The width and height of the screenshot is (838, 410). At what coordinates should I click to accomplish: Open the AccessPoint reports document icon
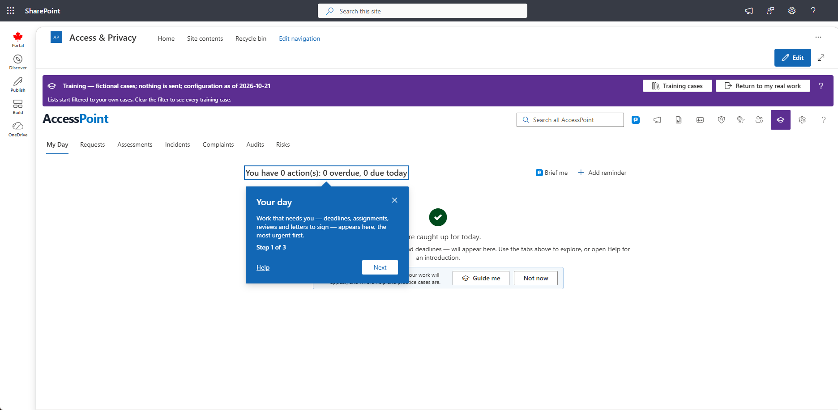[679, 120]
